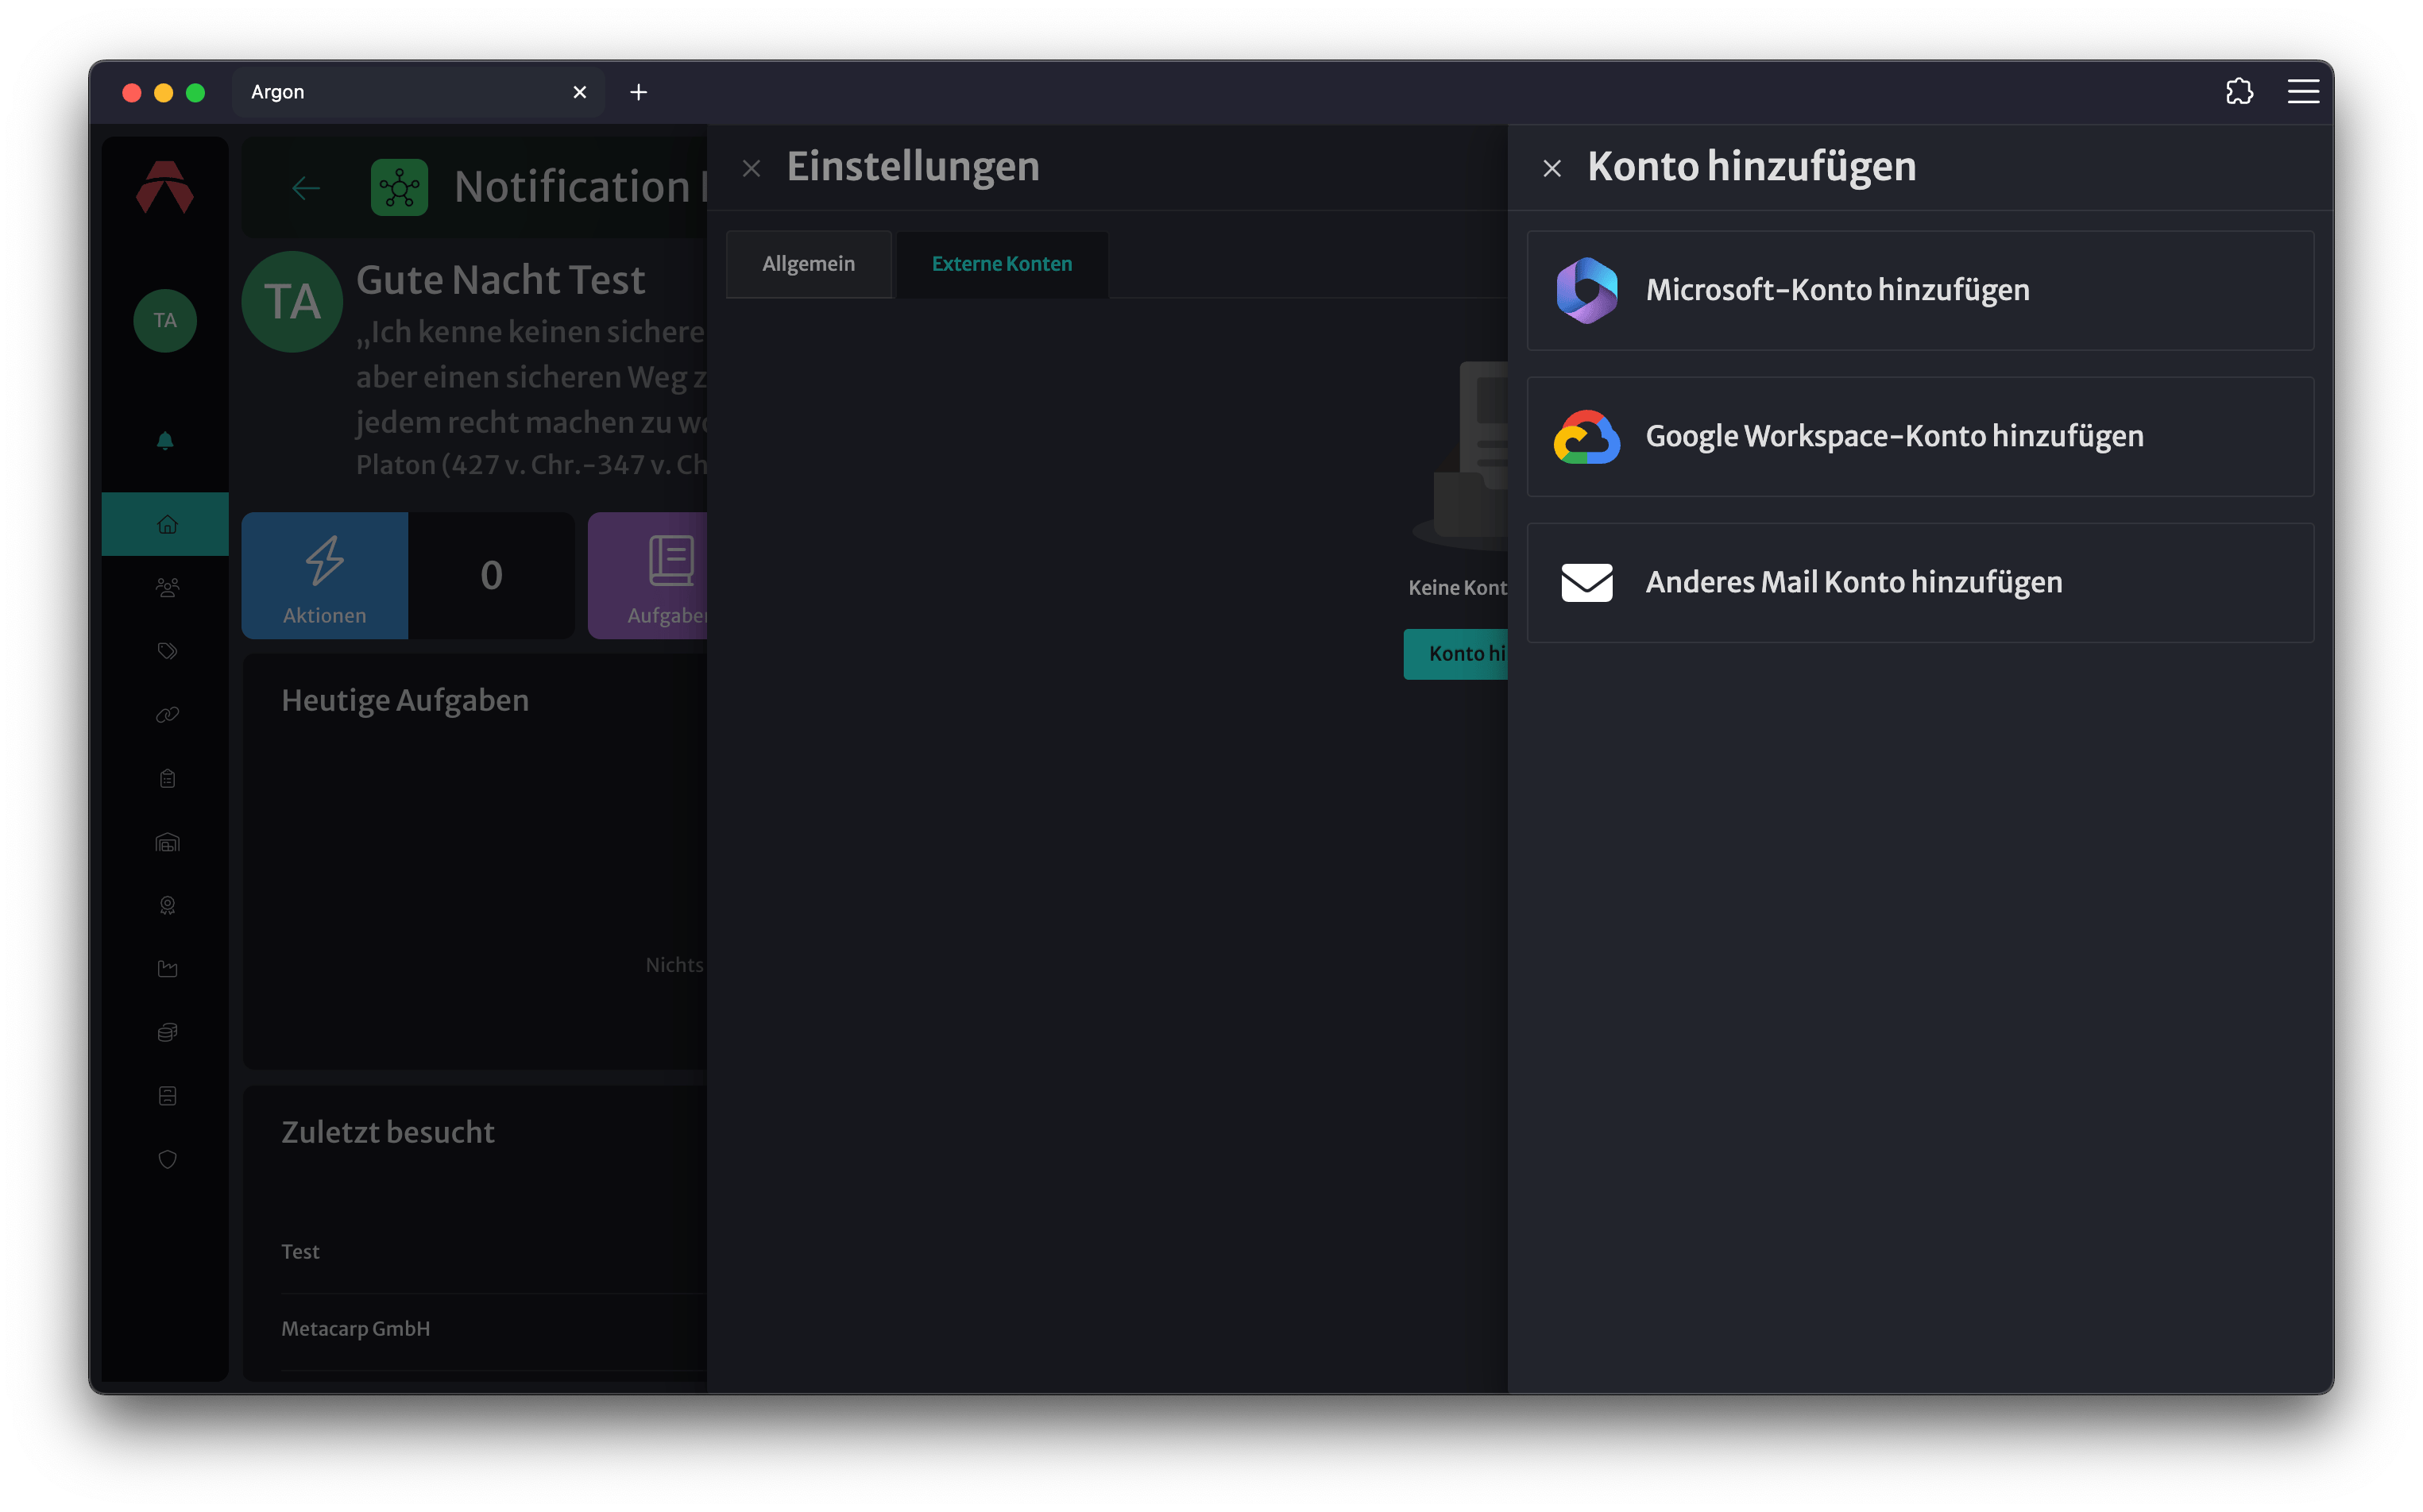Go to Home in the sidebar
Viewport: 2423px width, 1512px height.
pos(165,523)
